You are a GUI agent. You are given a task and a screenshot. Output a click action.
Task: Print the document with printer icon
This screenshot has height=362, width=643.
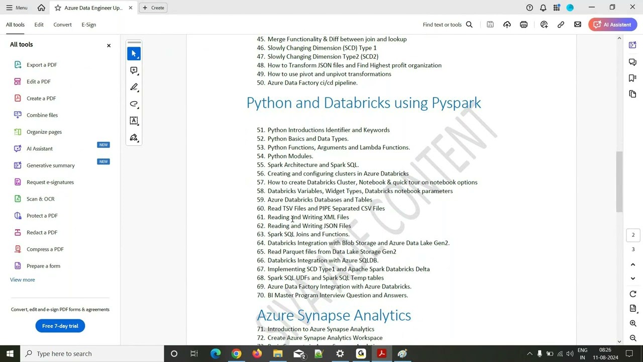(523, 25)
